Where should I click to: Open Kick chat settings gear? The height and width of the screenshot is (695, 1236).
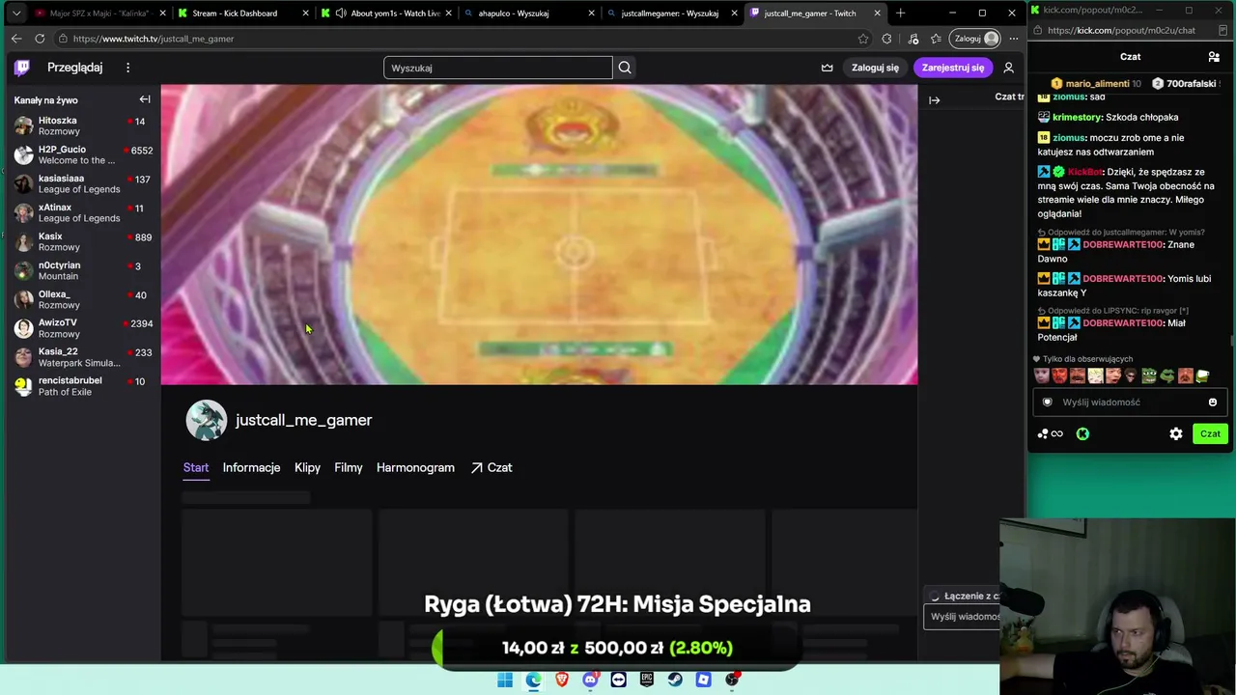(x=1176, y=434)
